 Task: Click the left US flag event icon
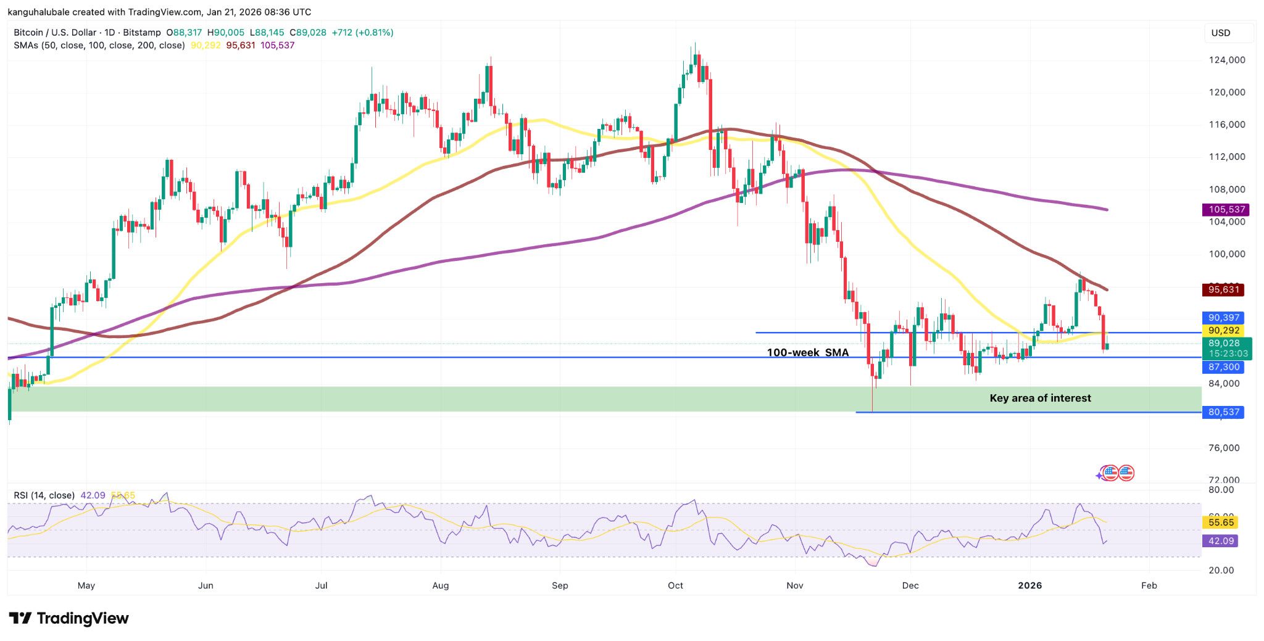1110,473
